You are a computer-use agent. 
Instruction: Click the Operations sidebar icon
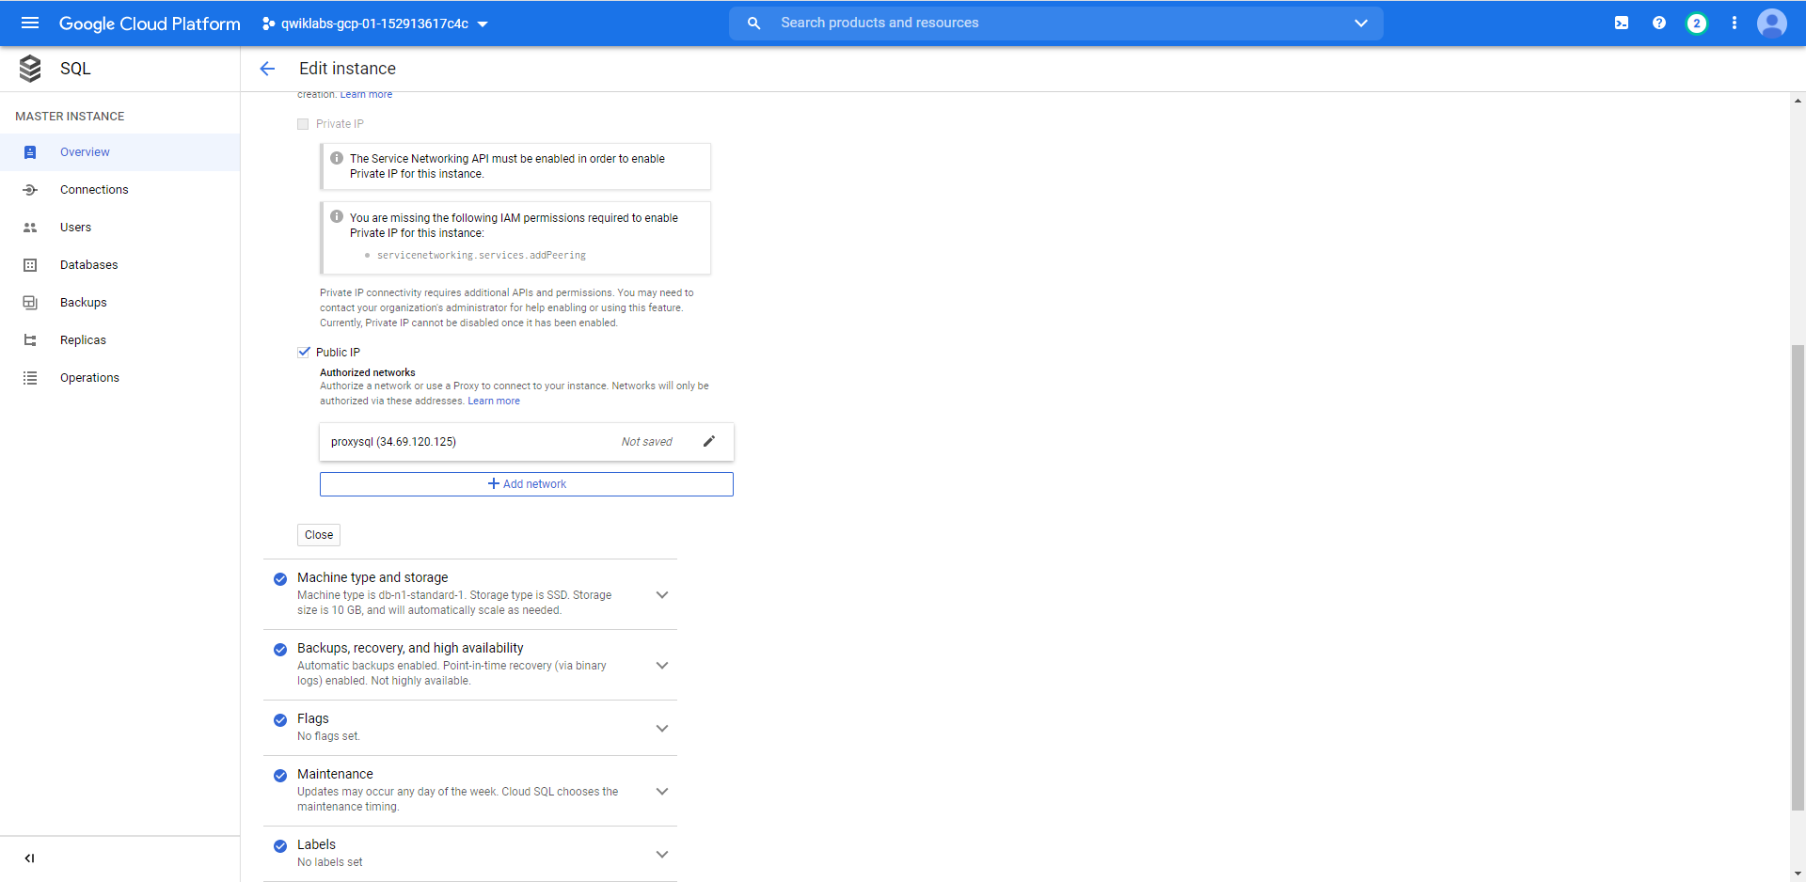(30, 378)
